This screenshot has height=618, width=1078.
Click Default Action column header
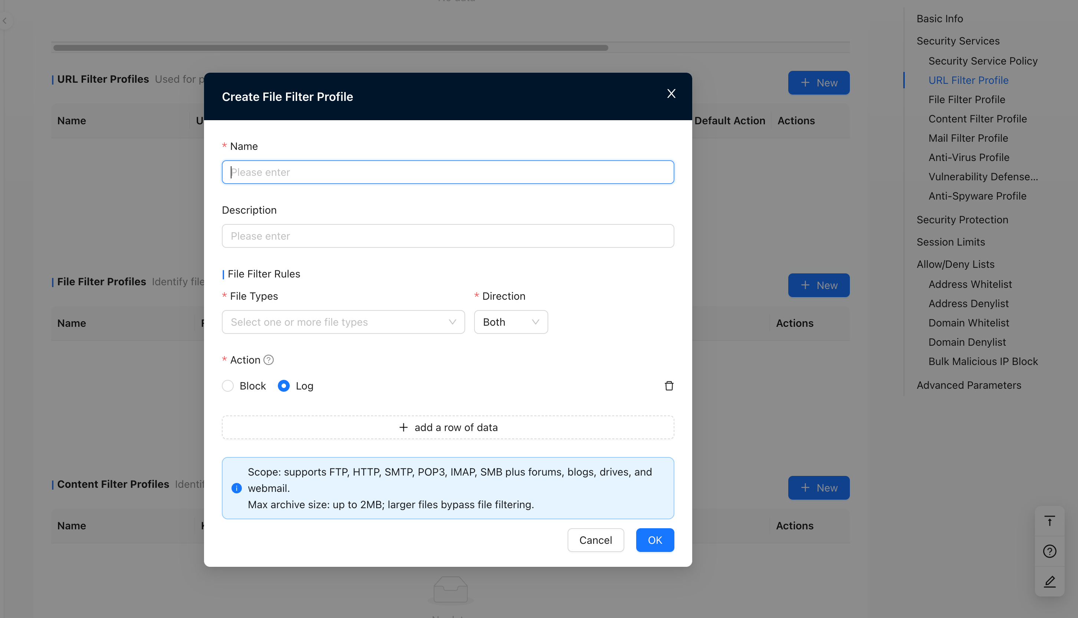730,121
